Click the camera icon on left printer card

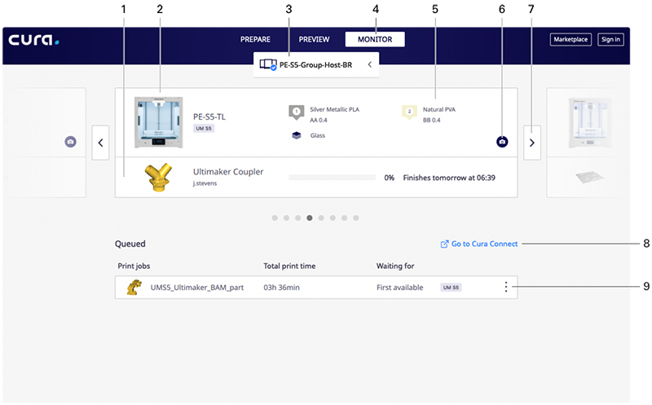point(71,142)
